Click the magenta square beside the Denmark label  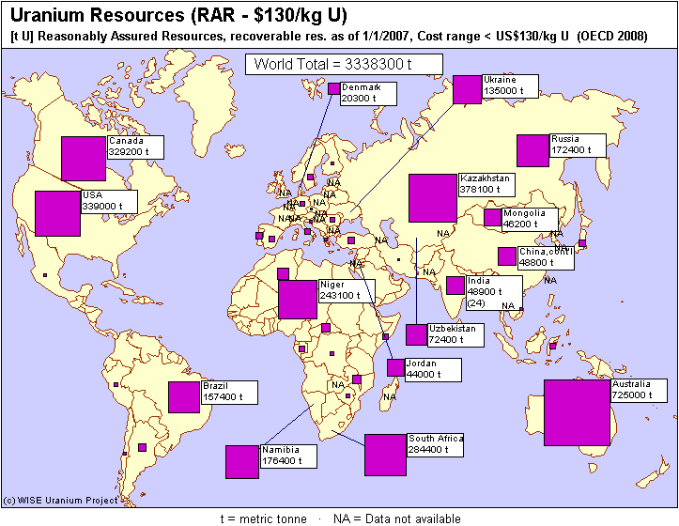click(334, 88)
